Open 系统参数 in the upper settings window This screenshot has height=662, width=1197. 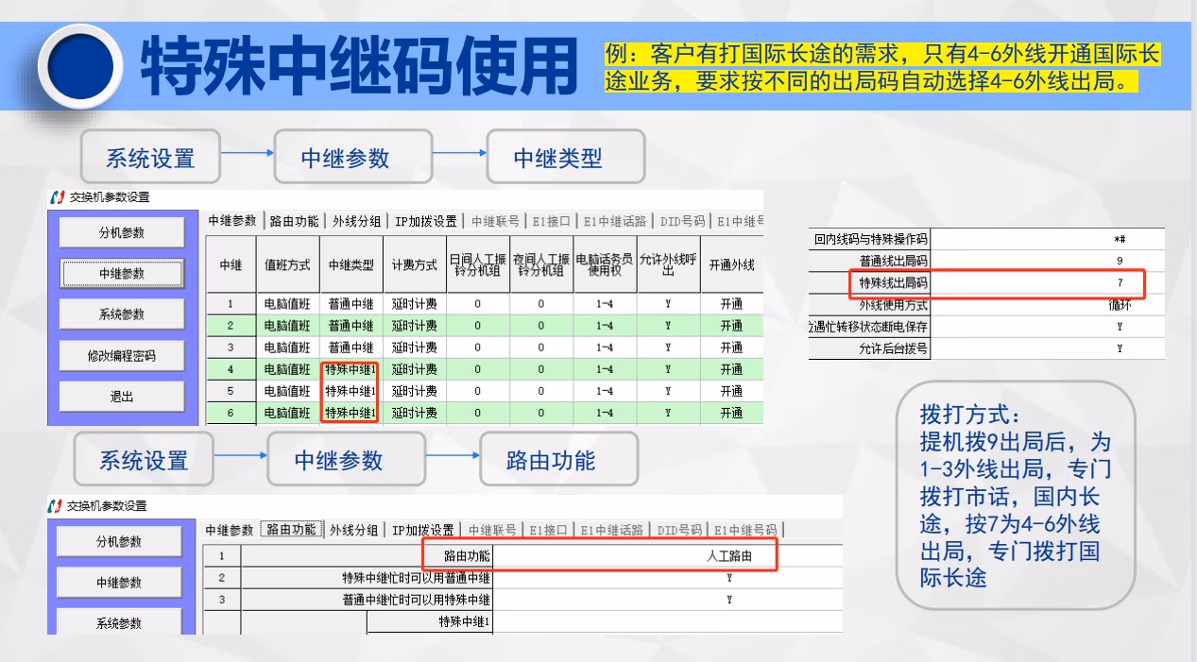pos(122,314)
